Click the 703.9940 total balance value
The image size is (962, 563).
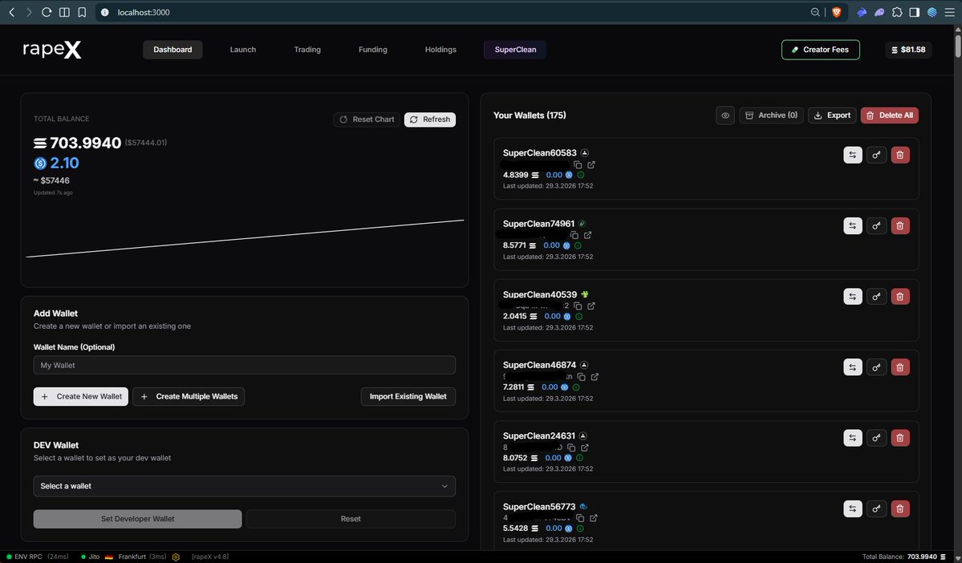point(85,143)
